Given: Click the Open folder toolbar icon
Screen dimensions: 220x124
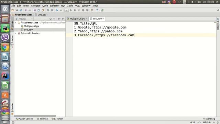Looking at the screenshot, I should tap(13, 10).
